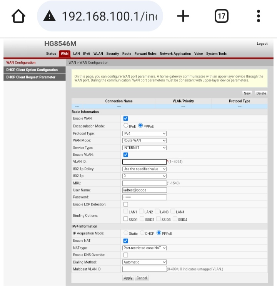Screen dimensions: 277x286
Task: Open new tab with plus icon
Action: (183, 16)
